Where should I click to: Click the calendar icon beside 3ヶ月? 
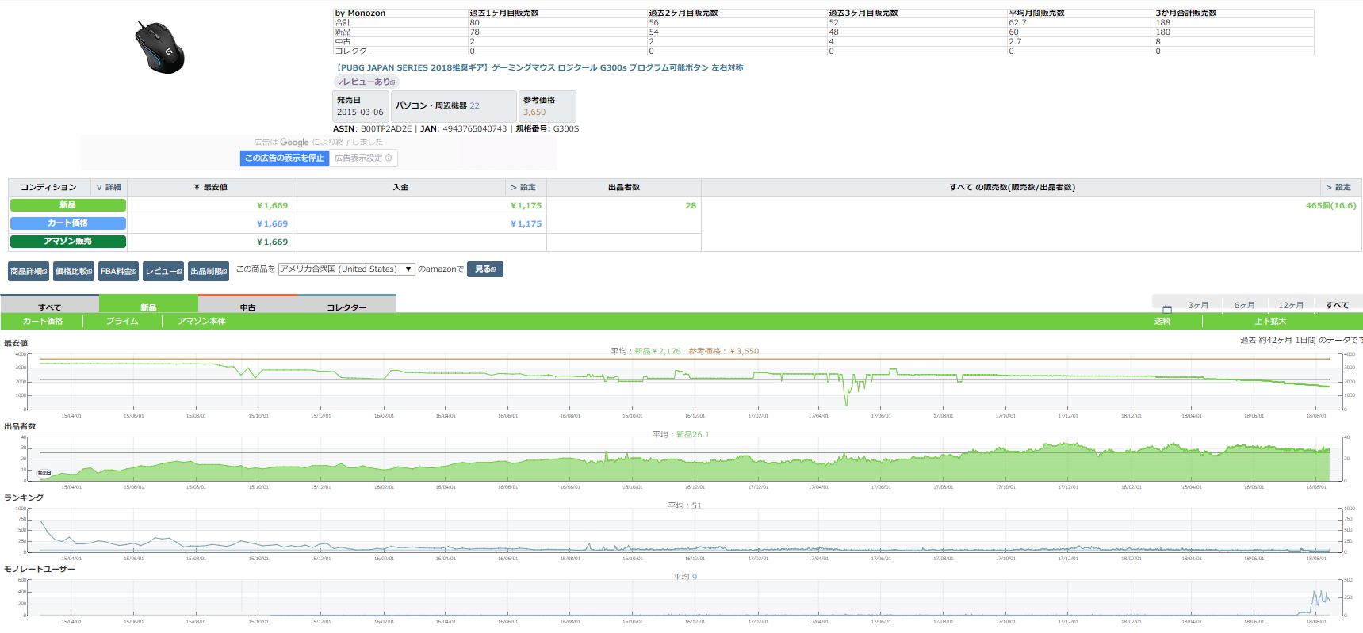[x=1166, y=308]
